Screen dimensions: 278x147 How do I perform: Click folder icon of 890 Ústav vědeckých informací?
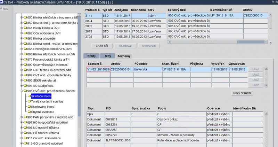tap(25, 64)
